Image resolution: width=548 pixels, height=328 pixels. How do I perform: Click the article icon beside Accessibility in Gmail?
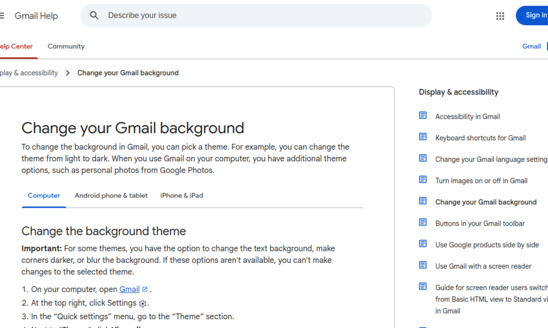423,115
